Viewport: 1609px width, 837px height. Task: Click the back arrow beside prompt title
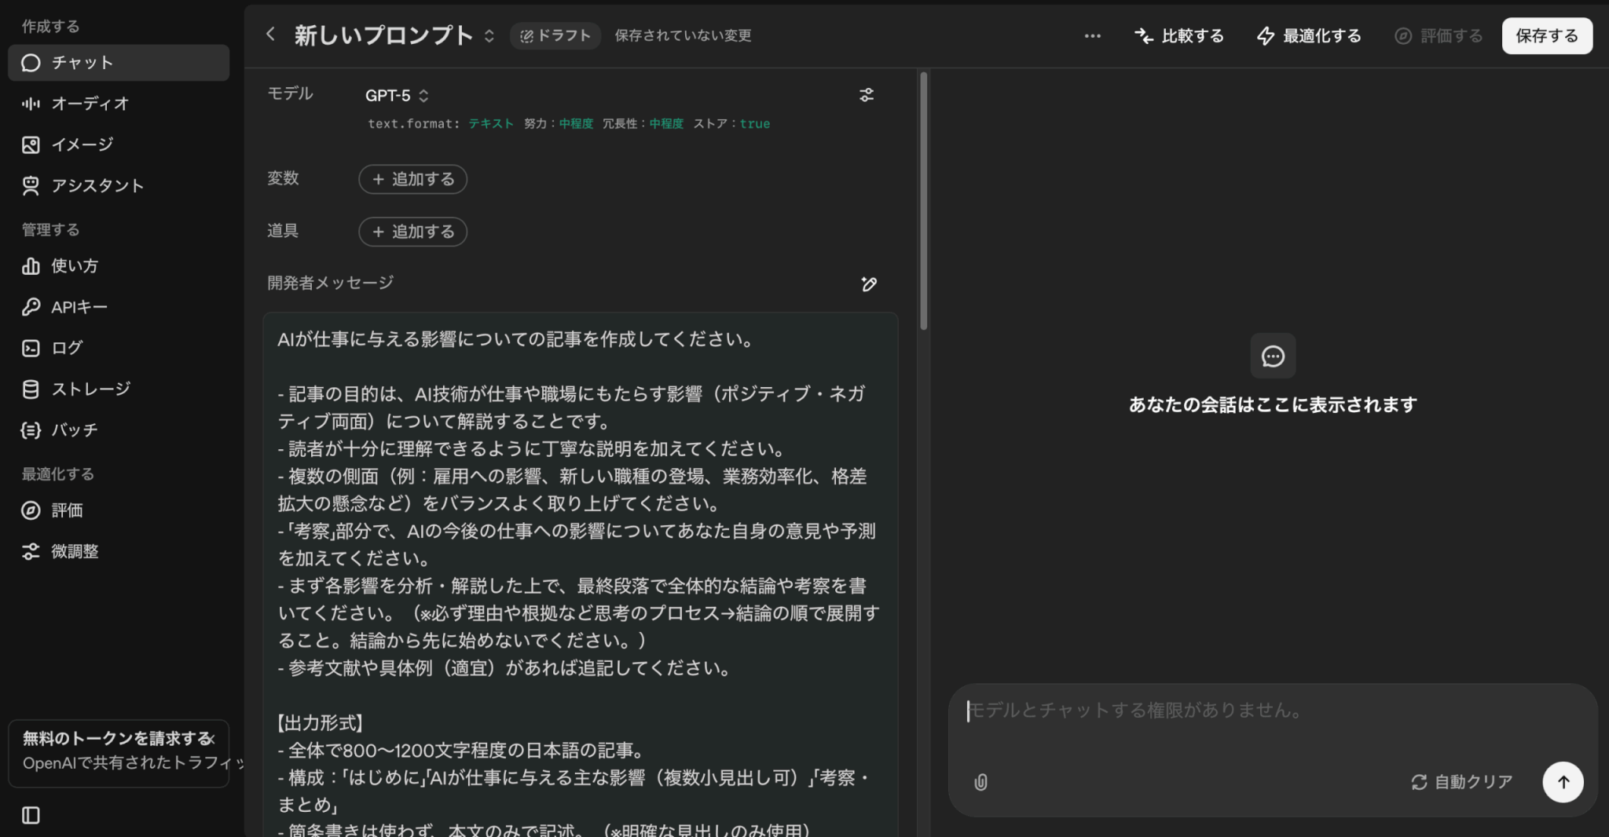click(271, 35)
